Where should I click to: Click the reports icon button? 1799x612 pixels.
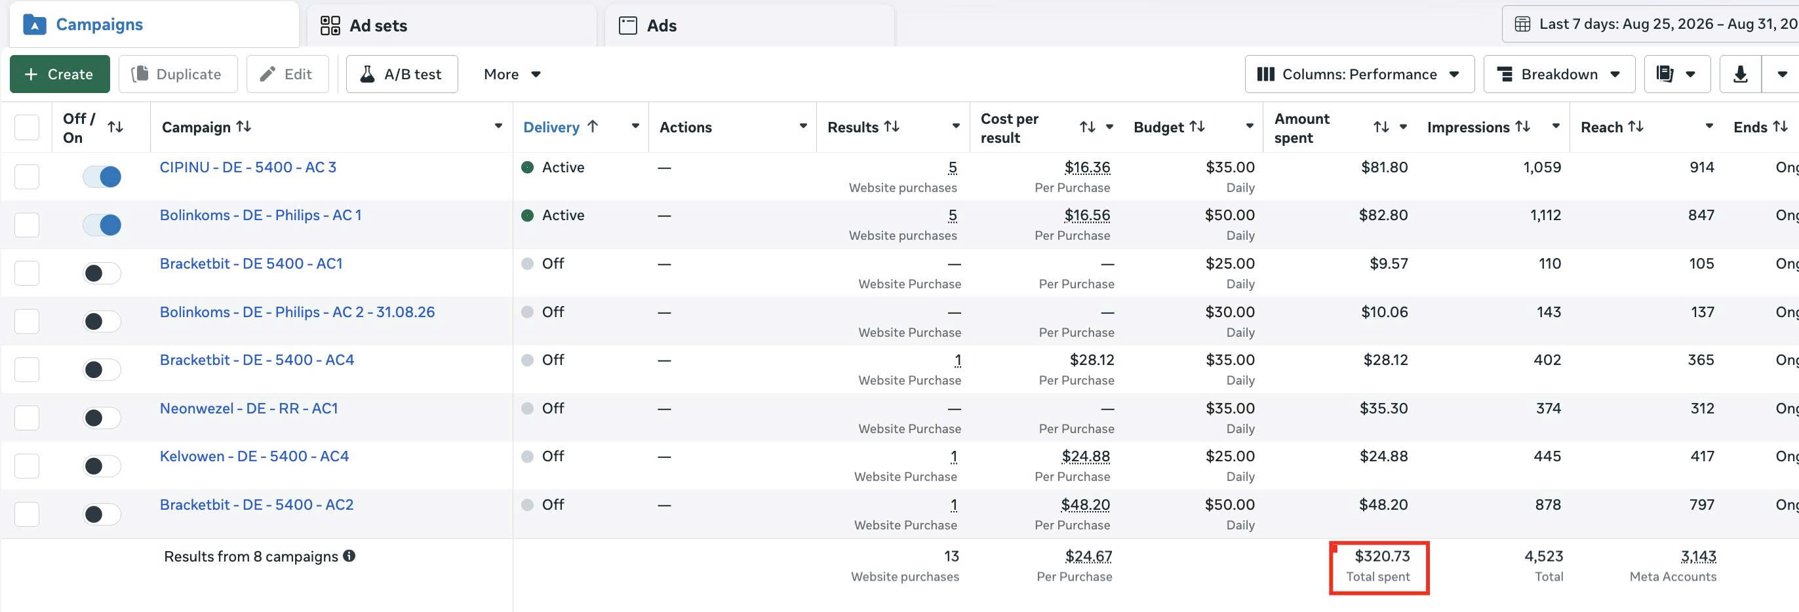click(x=1664, y=74)
